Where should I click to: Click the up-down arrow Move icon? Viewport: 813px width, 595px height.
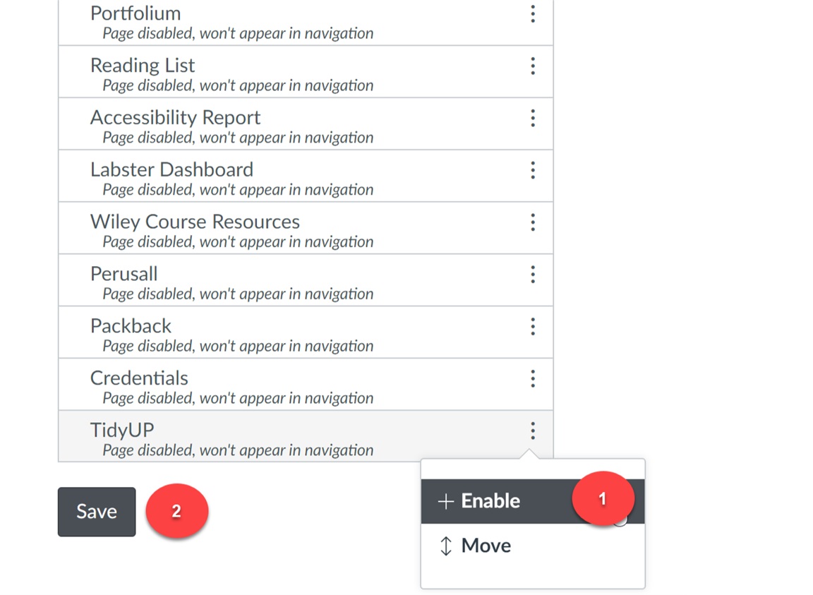(x=446, y=546)
